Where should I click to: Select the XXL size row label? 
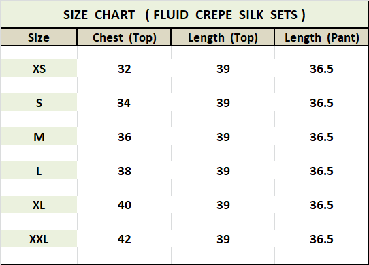point(39,239)
